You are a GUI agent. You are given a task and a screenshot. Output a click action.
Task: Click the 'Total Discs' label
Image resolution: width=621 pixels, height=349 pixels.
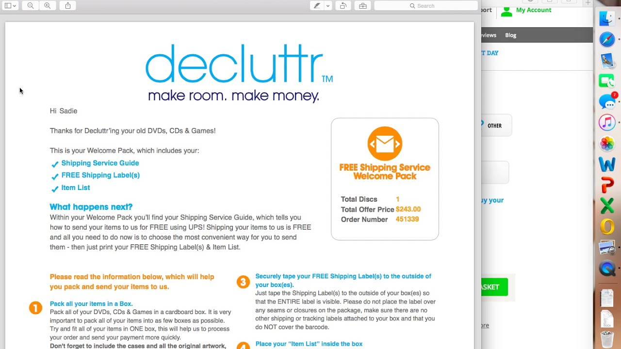(x=359, y=199)
